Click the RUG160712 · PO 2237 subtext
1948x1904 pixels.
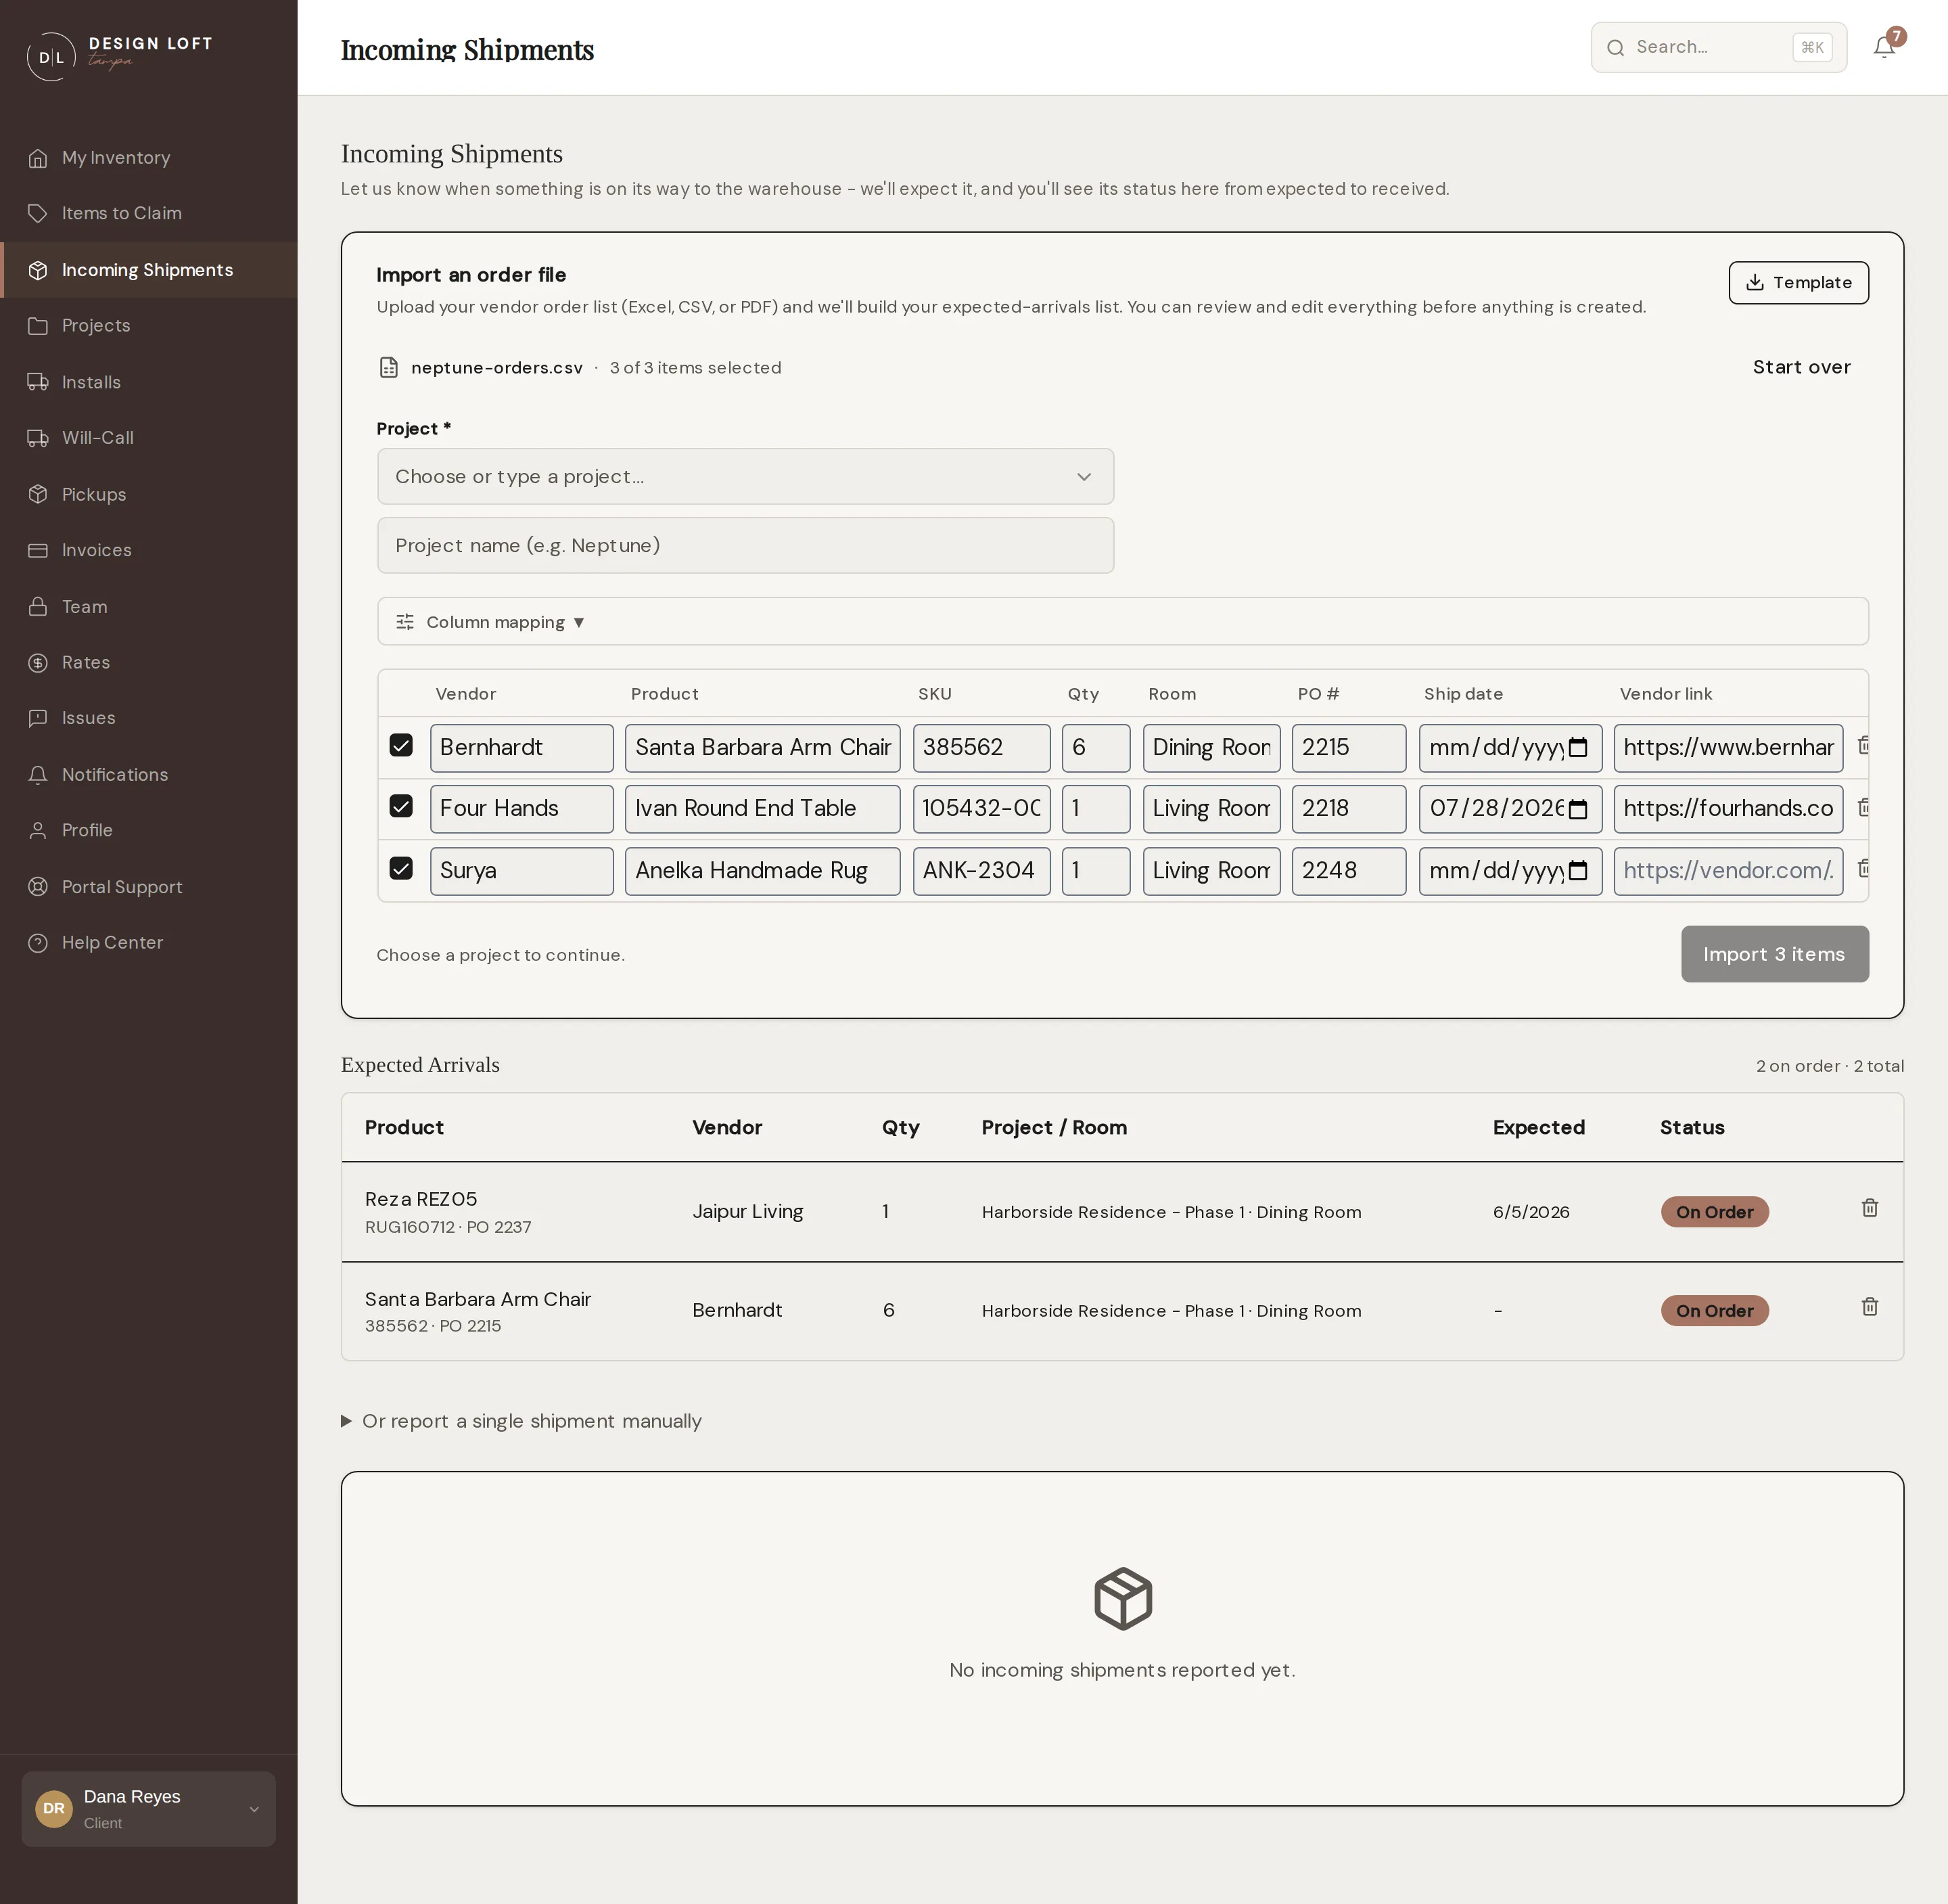pyautogui.click(x=448, y=1227)
